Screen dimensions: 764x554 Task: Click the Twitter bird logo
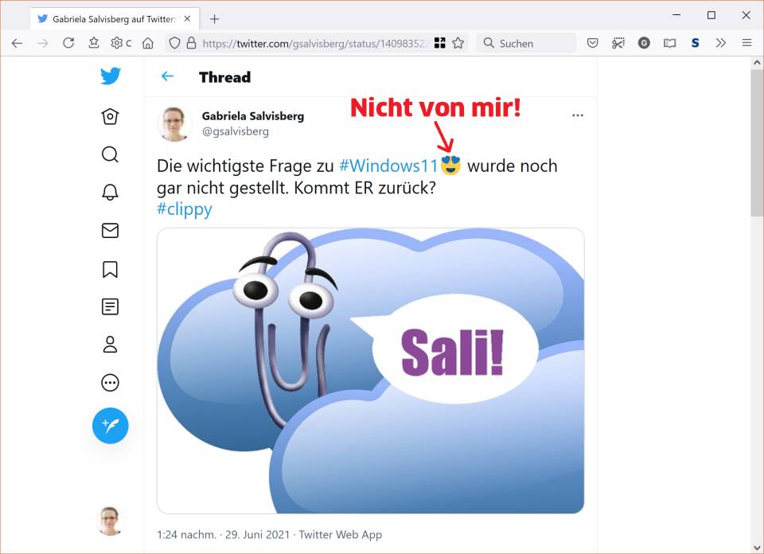pos(111,76)
